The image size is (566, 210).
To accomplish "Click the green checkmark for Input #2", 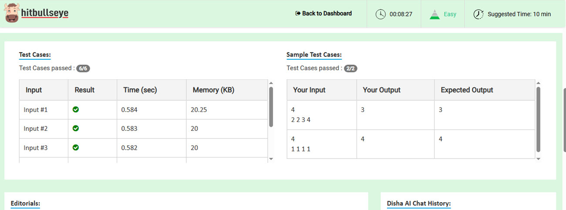I will click(x=76, y=129).
